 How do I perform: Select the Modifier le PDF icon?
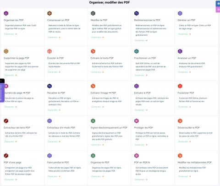(x=93, y=13)
